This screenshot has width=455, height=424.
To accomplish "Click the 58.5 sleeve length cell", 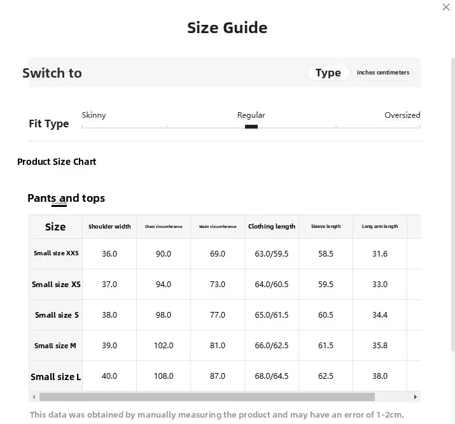I will (x=326, y=254).
